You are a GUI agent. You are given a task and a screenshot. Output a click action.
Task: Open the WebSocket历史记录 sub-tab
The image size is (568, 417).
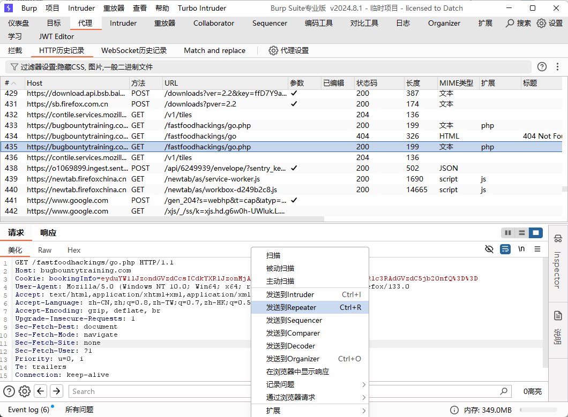click(134, 50)
